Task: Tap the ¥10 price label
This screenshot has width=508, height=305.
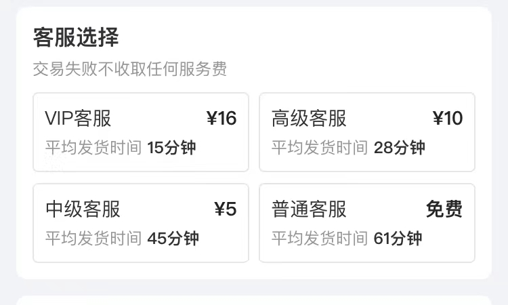Action: pyautogui.click(x=448, y=119)
